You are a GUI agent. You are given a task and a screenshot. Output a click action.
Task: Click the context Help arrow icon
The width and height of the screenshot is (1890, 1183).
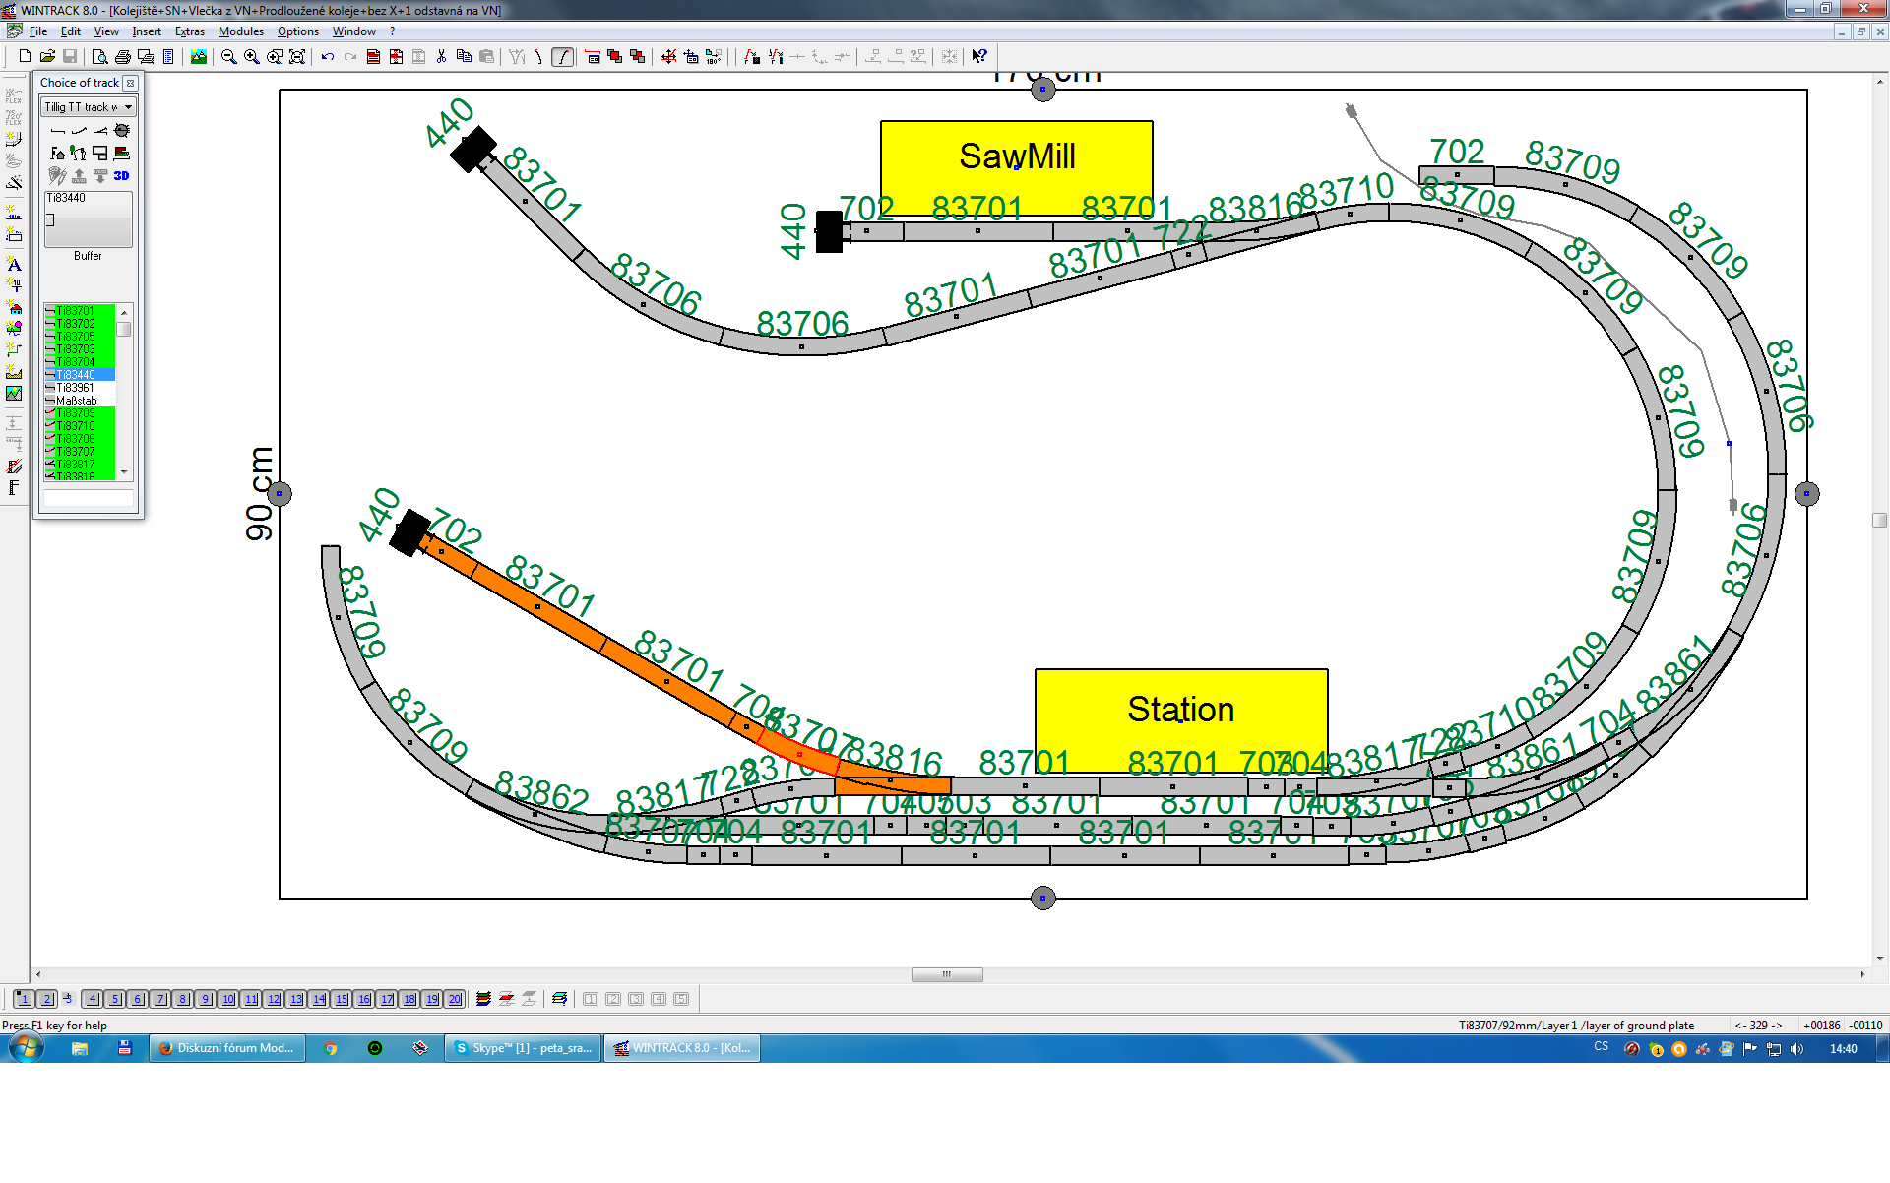(x=978, y=57)
